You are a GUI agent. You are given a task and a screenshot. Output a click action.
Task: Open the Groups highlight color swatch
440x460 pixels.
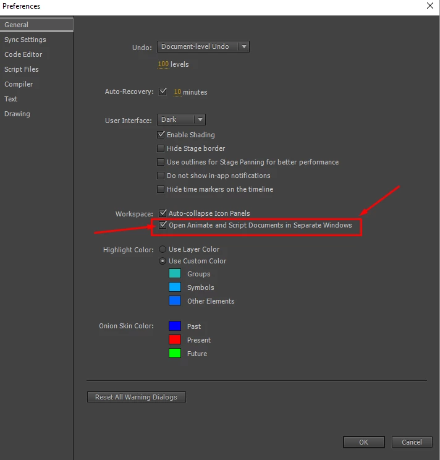point(175,273)
